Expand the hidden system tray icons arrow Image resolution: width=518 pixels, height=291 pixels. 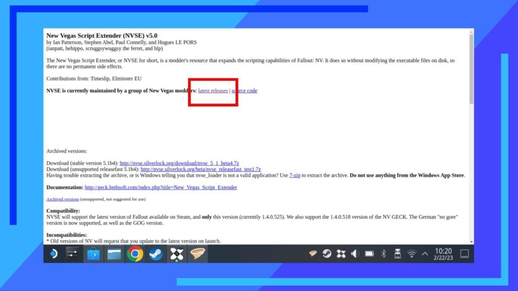(x=425, y=254)
